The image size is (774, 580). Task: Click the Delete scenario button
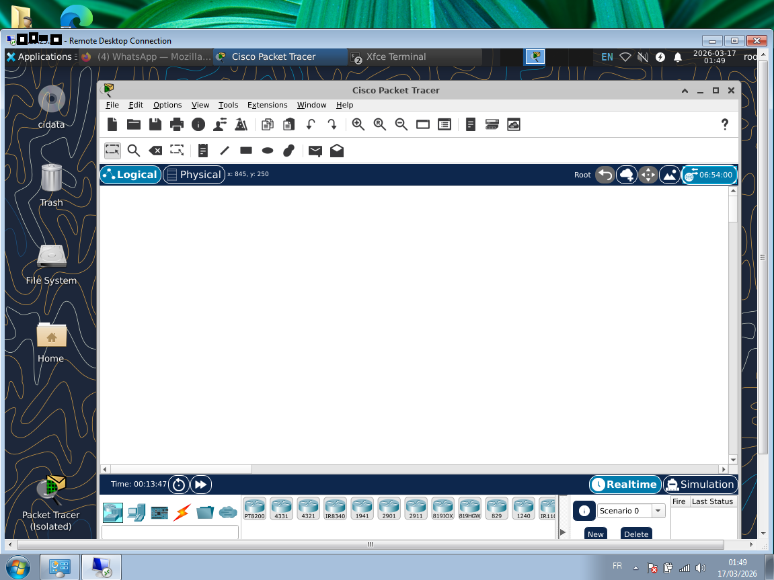[635, 534]
